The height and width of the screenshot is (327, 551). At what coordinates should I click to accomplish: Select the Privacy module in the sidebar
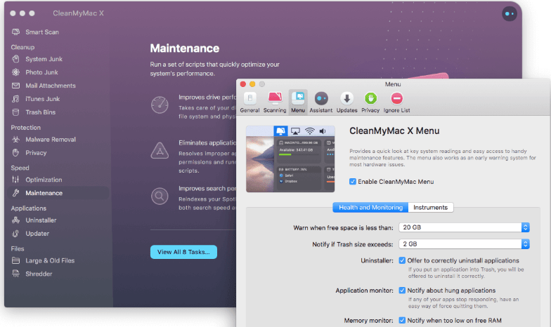36,153
